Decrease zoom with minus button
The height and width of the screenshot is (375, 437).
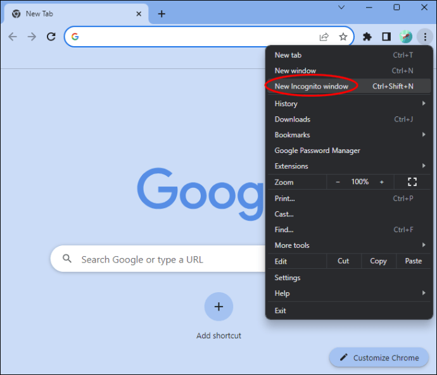coord(338,182)
